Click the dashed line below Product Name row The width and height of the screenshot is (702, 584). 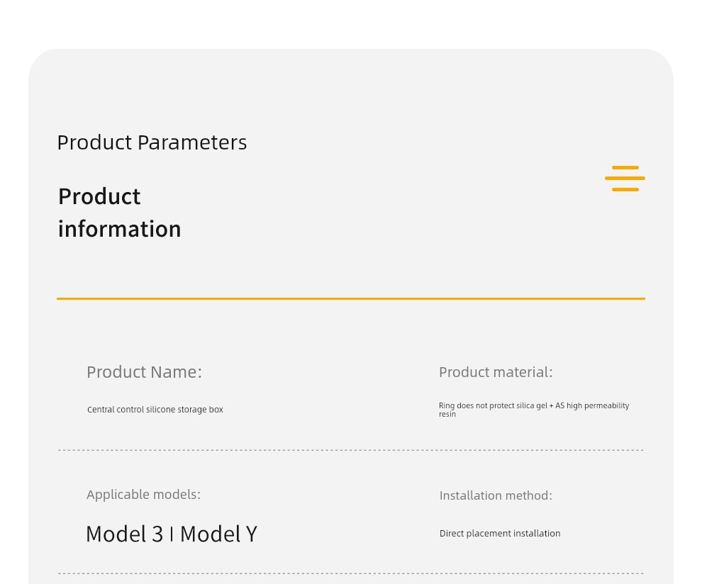pyautogui.click(x=350, y=450)
